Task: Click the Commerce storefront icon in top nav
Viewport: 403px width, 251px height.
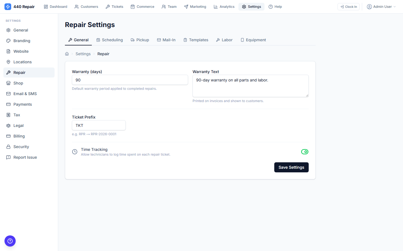Action: coord(133,6)
